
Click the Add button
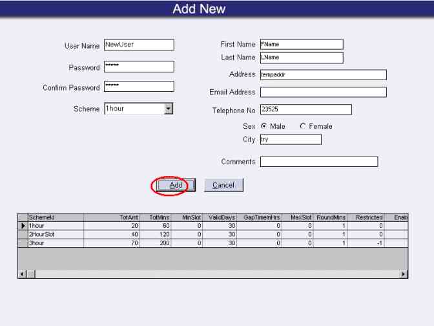(x=176, y=186)
